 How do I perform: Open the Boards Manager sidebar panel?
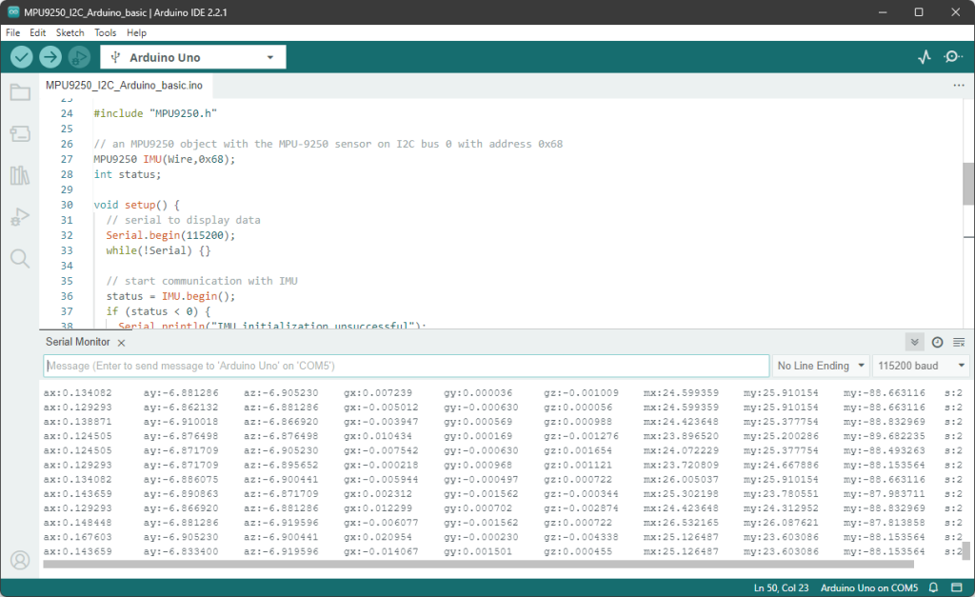coord(21,133)
